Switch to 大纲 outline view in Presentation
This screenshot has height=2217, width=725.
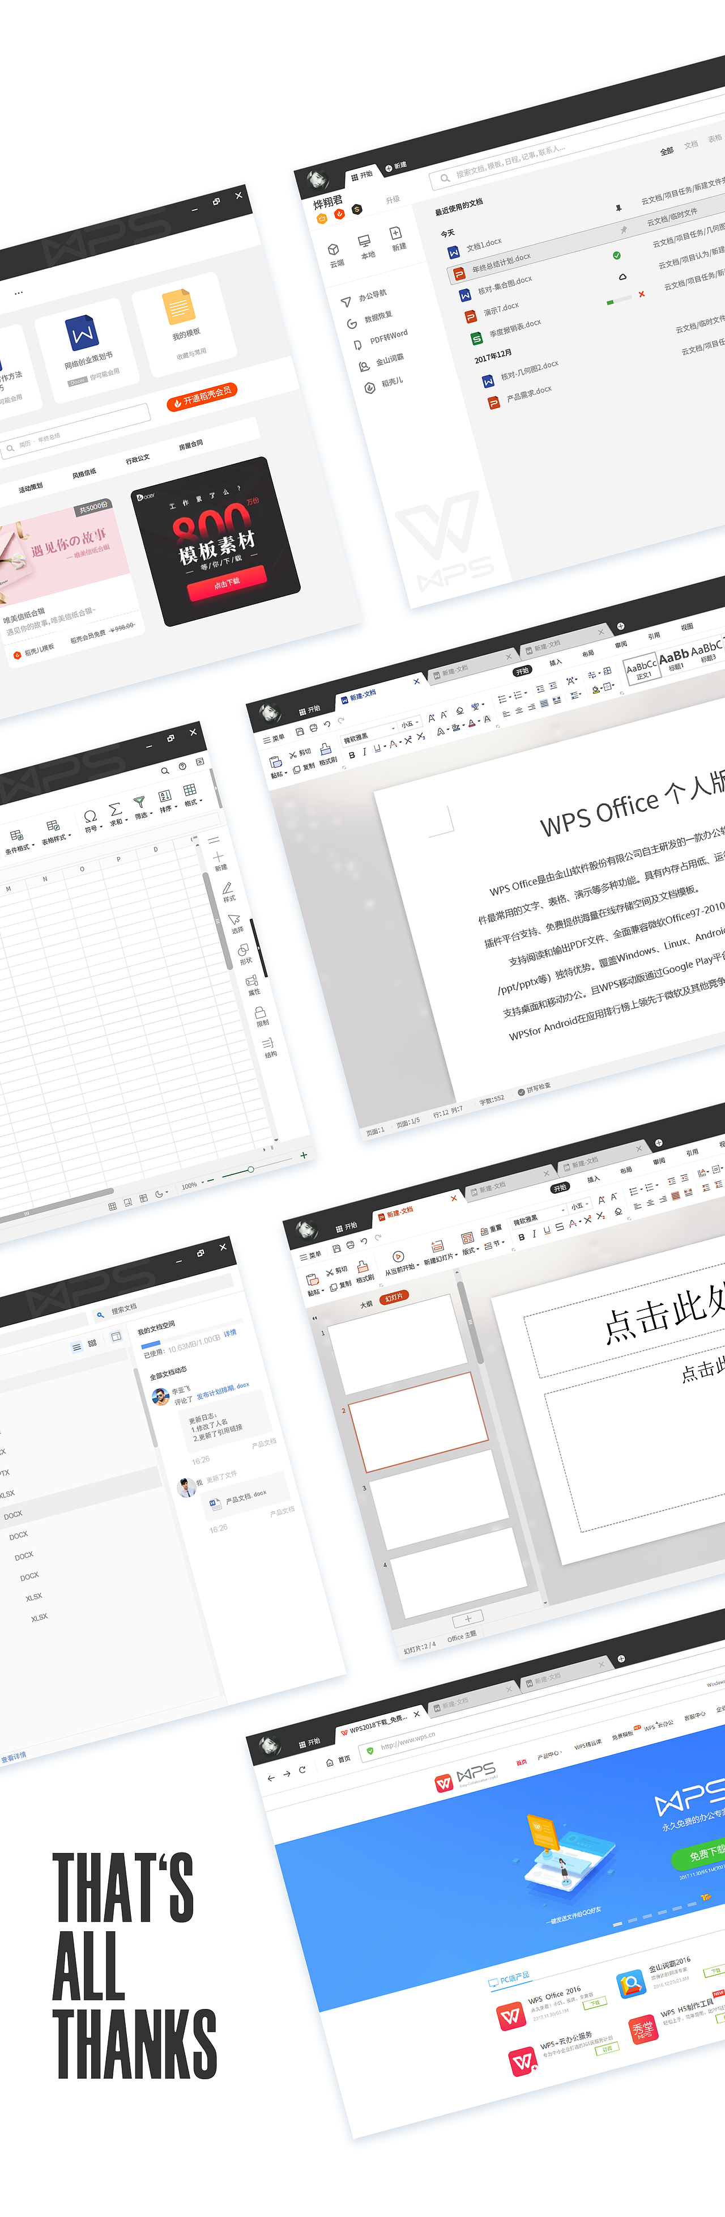366,1304
